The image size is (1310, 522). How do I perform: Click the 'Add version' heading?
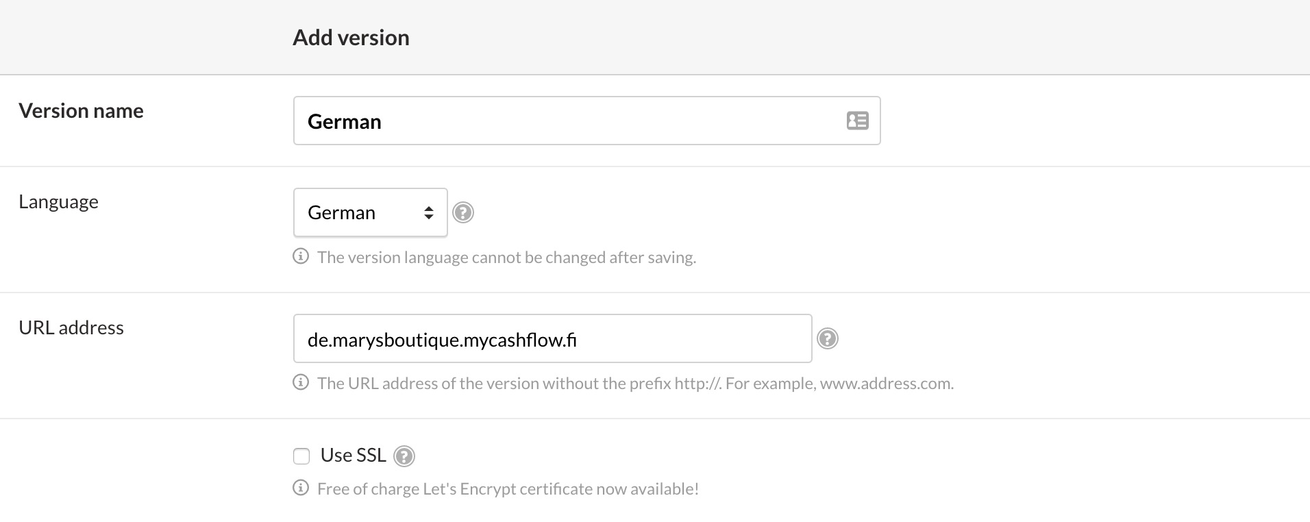pos(351,37)
